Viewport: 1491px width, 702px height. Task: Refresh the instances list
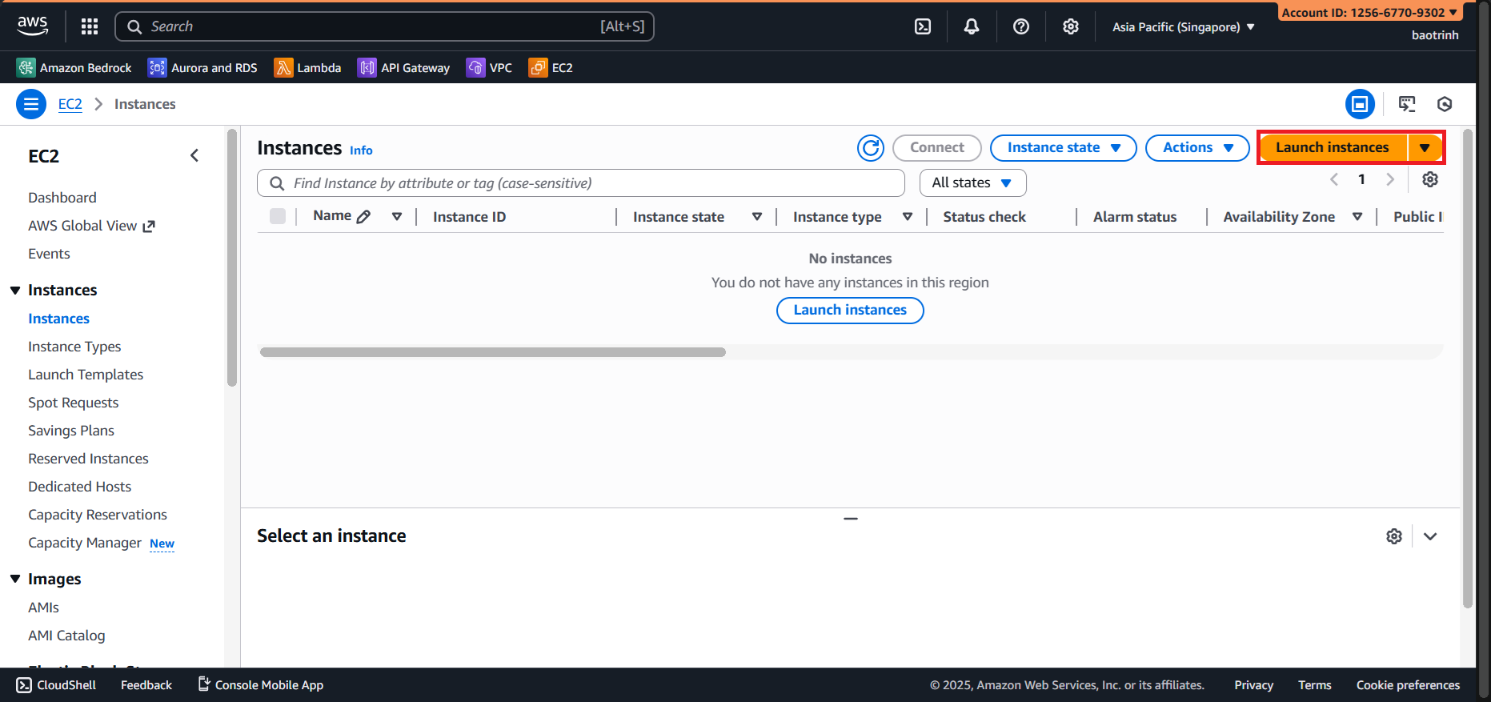(x=871, y=148)
